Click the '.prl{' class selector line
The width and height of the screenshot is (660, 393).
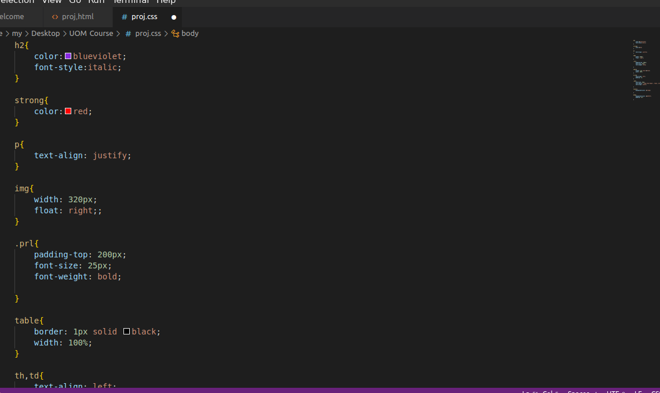point(27,243)
